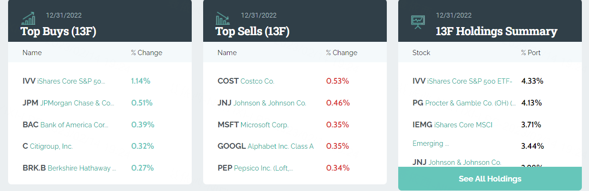Viewport: 589px width, 191px height.
Task: Select the Pepsico PEP link
Action: click(x=255, y=168)
